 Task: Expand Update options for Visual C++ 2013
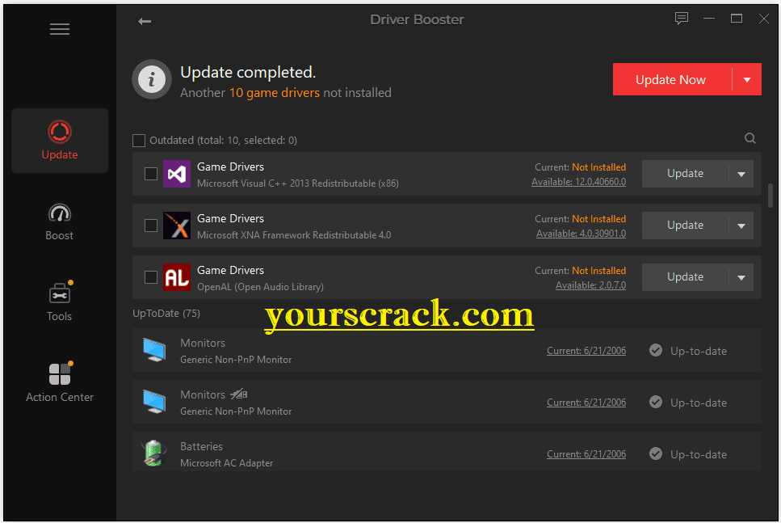pyautogui.click(x=741, y=174)
